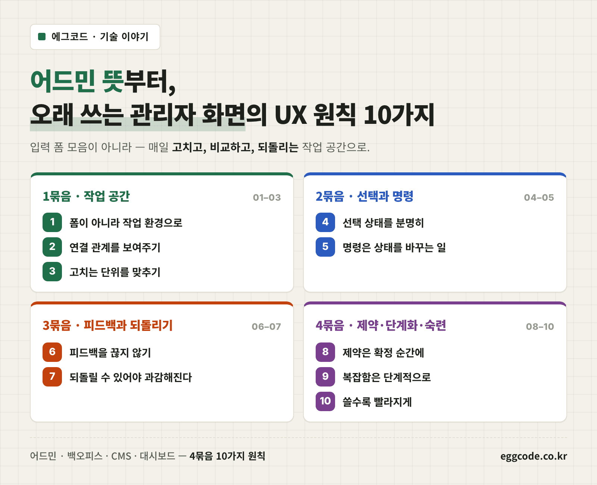Click purple number badge 9

(325, 377)
